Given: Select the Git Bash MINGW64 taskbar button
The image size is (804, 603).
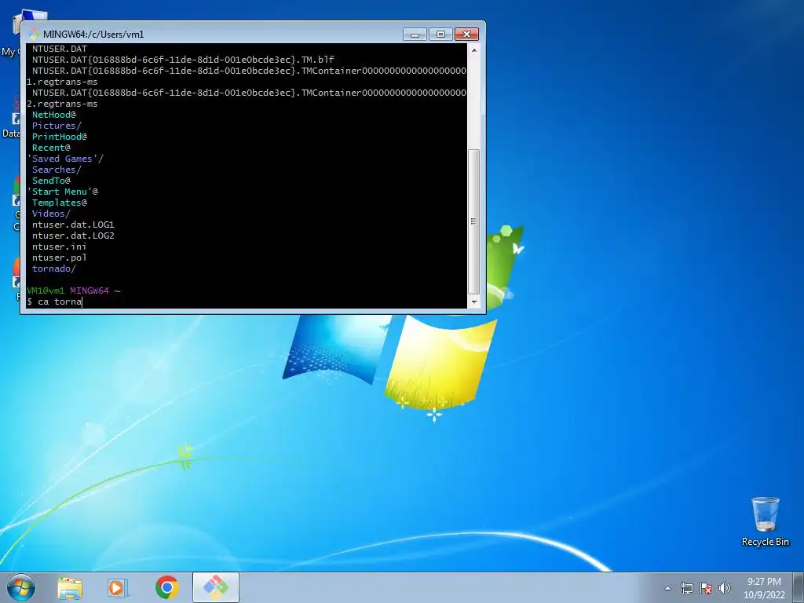Looking at the screenshot, I should tap(216, 587).
